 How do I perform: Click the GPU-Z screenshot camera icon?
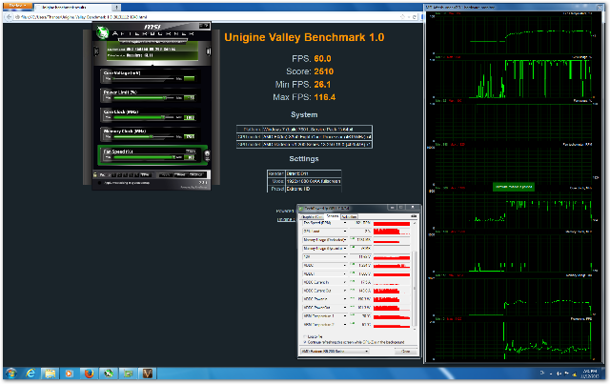click(x=413, y=216)
